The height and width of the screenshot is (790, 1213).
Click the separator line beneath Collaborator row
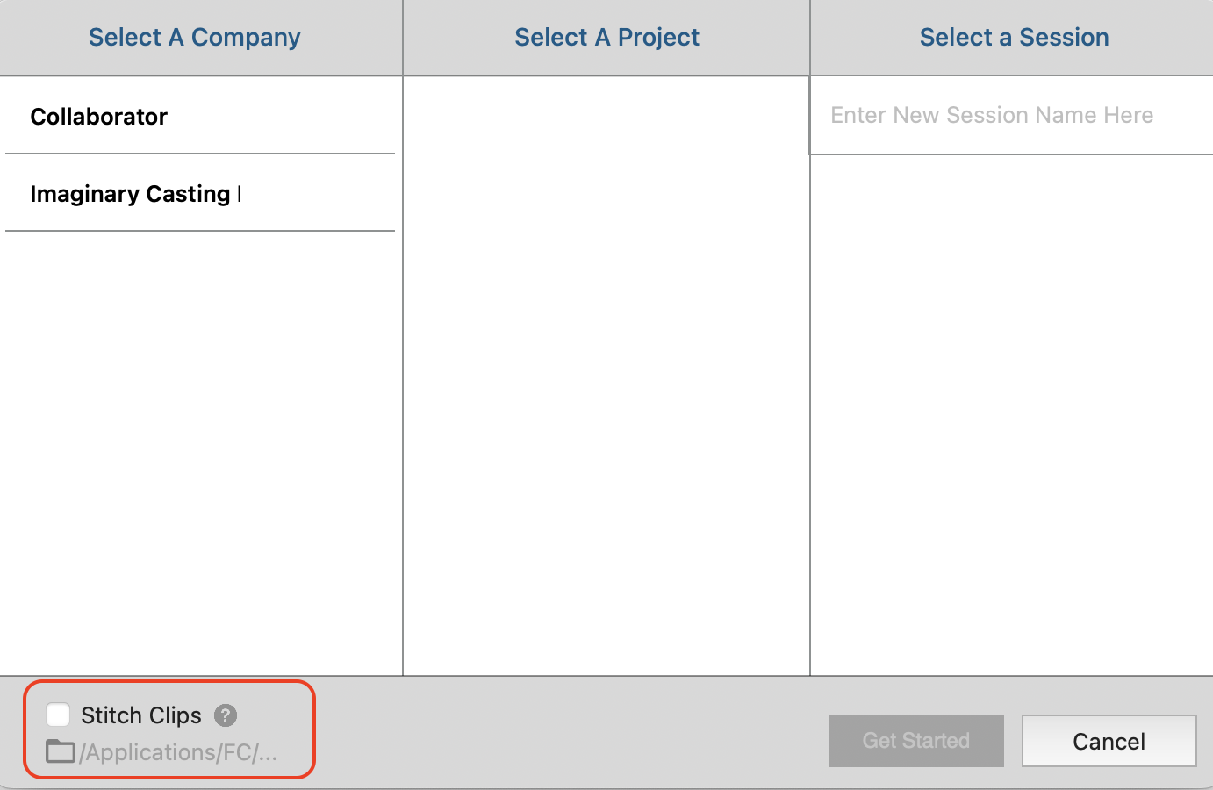coord(200,154)
